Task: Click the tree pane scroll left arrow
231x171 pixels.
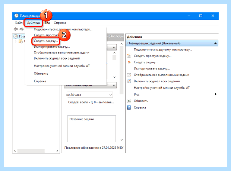Action: point(15,151)
